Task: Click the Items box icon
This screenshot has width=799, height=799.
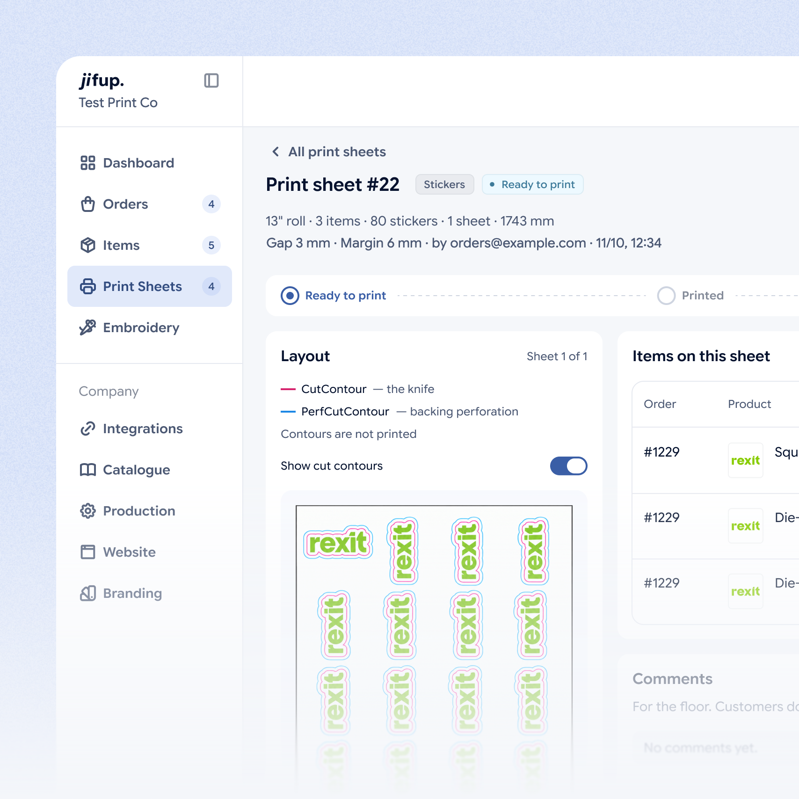Action: [88, 245]
